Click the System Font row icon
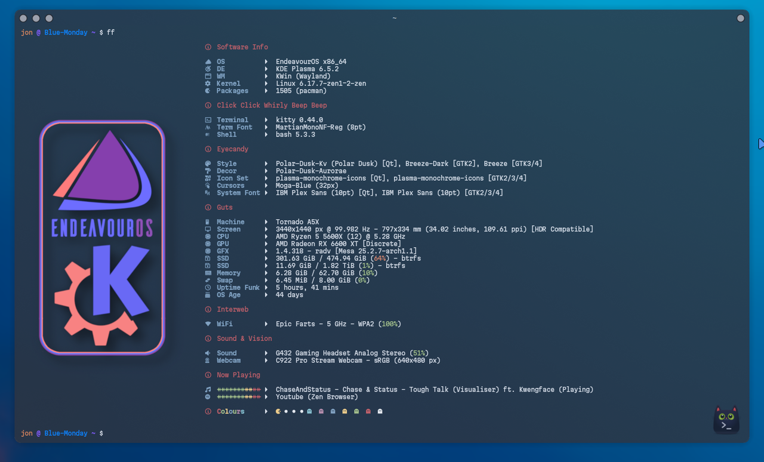This screenshot has width=764, height=462. 208,193
